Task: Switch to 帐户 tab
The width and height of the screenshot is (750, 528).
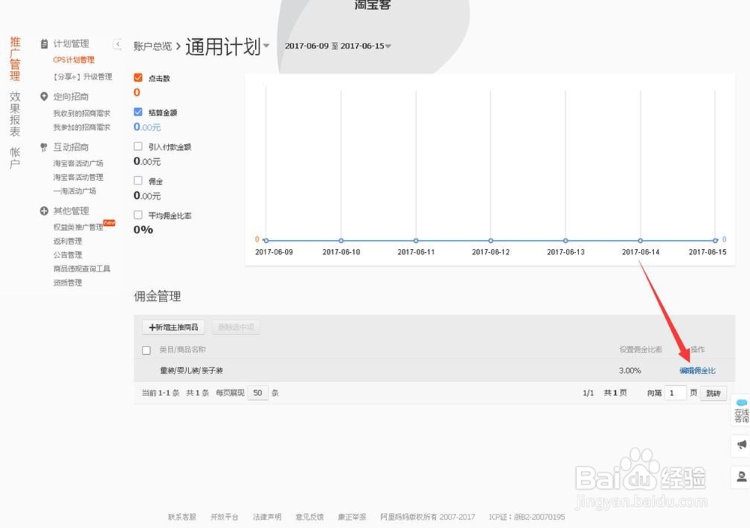Action: pyautogui.click(x=15, y=158)
